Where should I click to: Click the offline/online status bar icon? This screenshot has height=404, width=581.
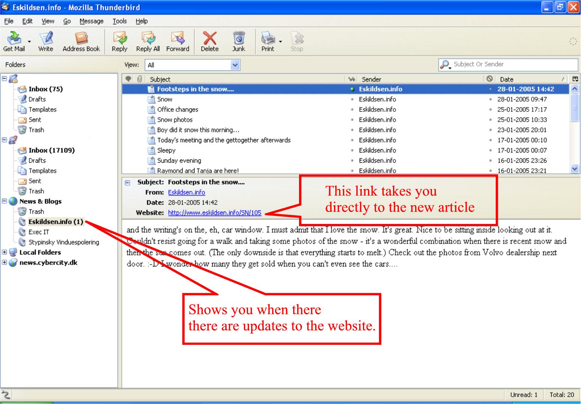click(6, 395)
